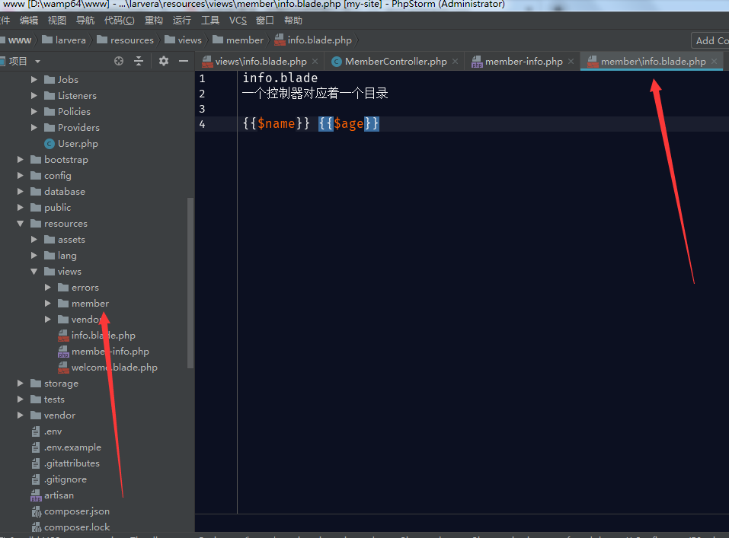Click the breadcrumb info.blade.php file icon
Screen dimensions: 729x538
[x=280, y=40]
